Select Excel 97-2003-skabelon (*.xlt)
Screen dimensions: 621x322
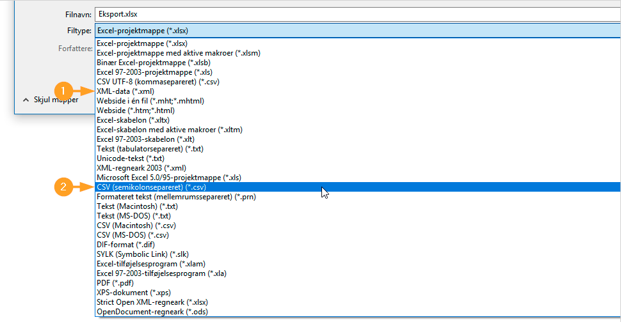(358, 139)
